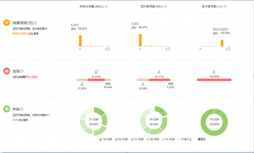
Task: Click light pink bar segment above 35.56%
Action: pos(143,80)
